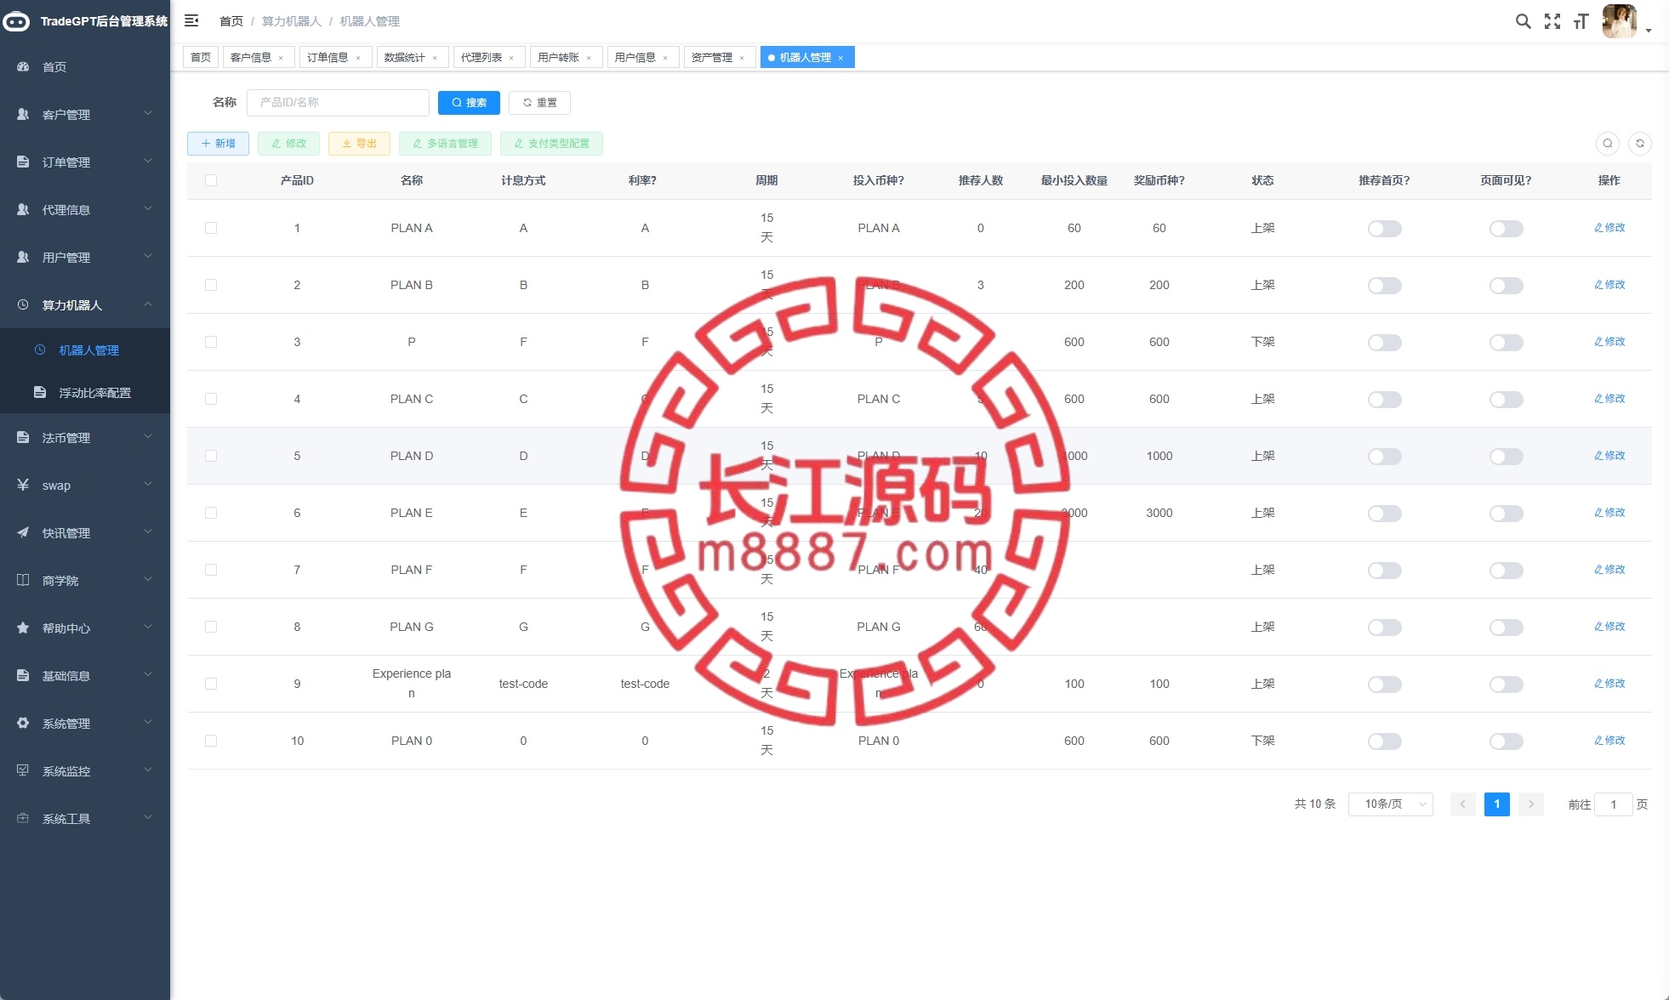This screenshot has height=1000, width=1669.
Task: Click the 导出 export button
Action: pyautogui.click(x=359, y=144)
